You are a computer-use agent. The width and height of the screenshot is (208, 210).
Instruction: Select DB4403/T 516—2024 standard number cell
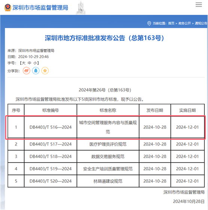51,127
